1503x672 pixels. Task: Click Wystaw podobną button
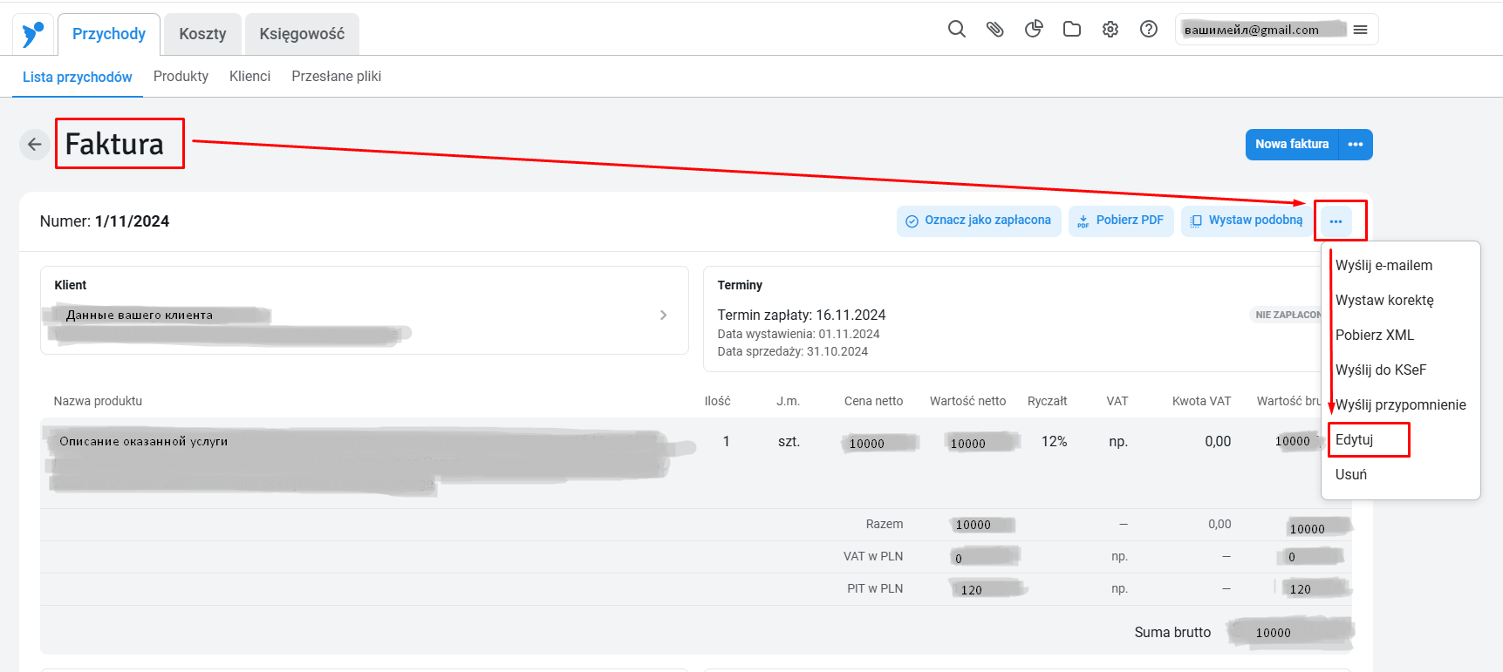pyautogui.click(x=1247, y=221)
